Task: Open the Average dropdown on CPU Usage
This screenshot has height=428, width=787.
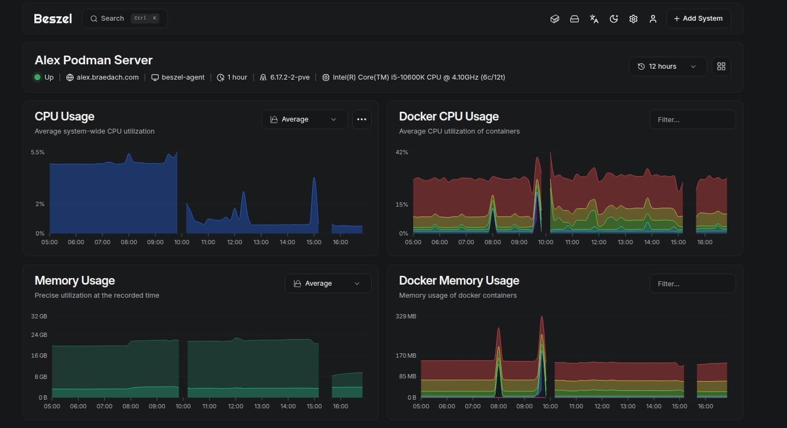Action: [x=304, y=119]
